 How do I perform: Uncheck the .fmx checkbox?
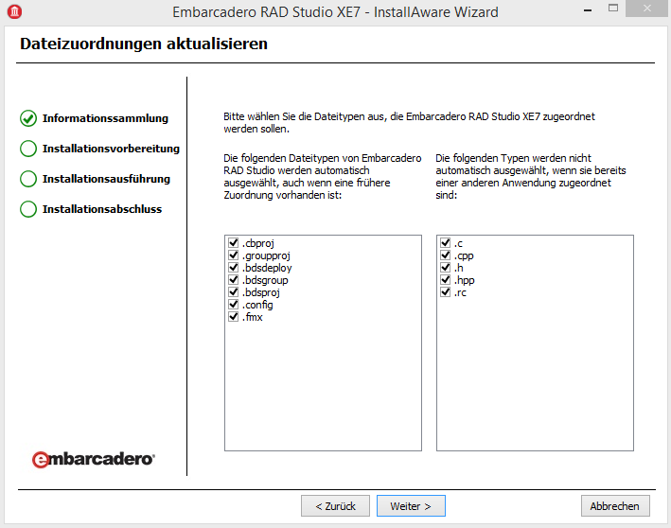pos(233,317)
